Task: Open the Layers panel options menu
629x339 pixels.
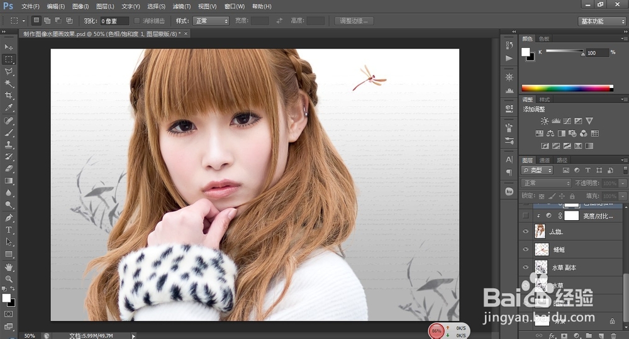Action: click(x=624, y=160)
